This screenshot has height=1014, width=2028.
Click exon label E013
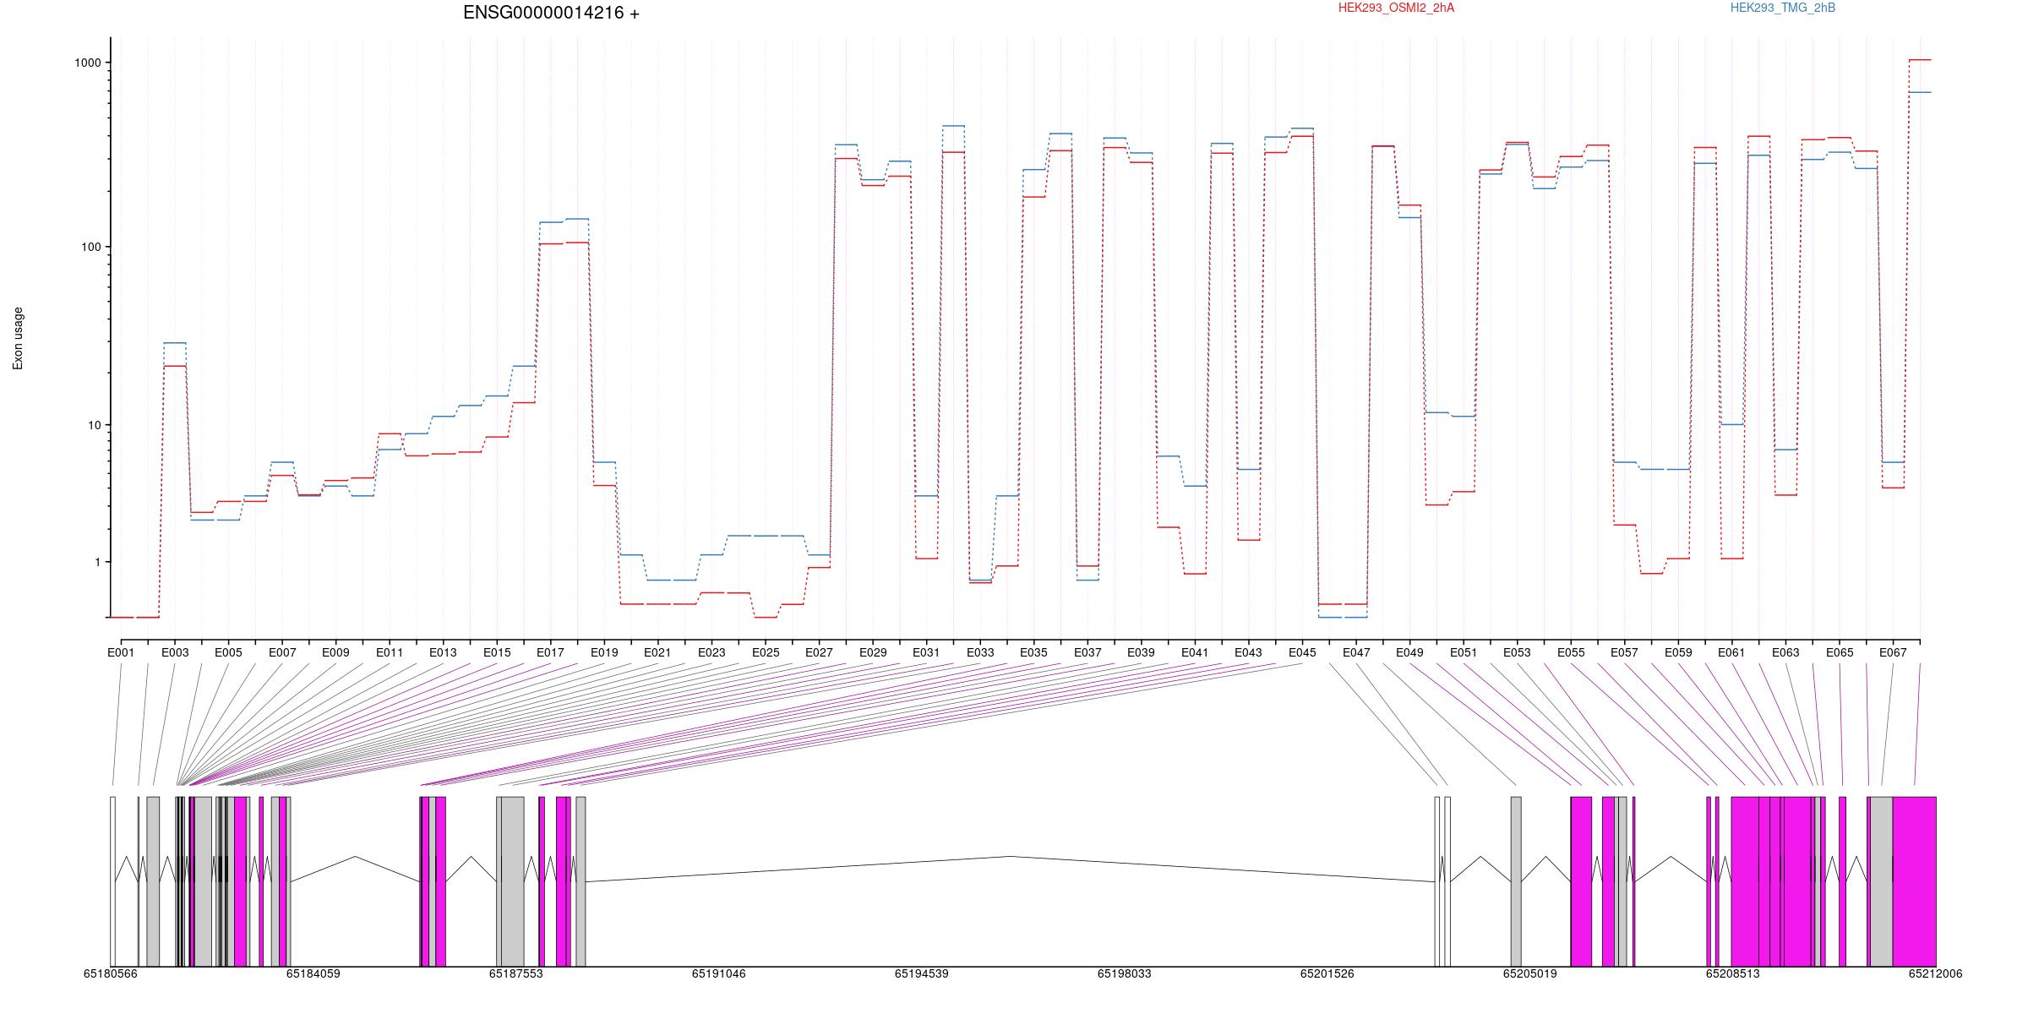click(443, 652)
